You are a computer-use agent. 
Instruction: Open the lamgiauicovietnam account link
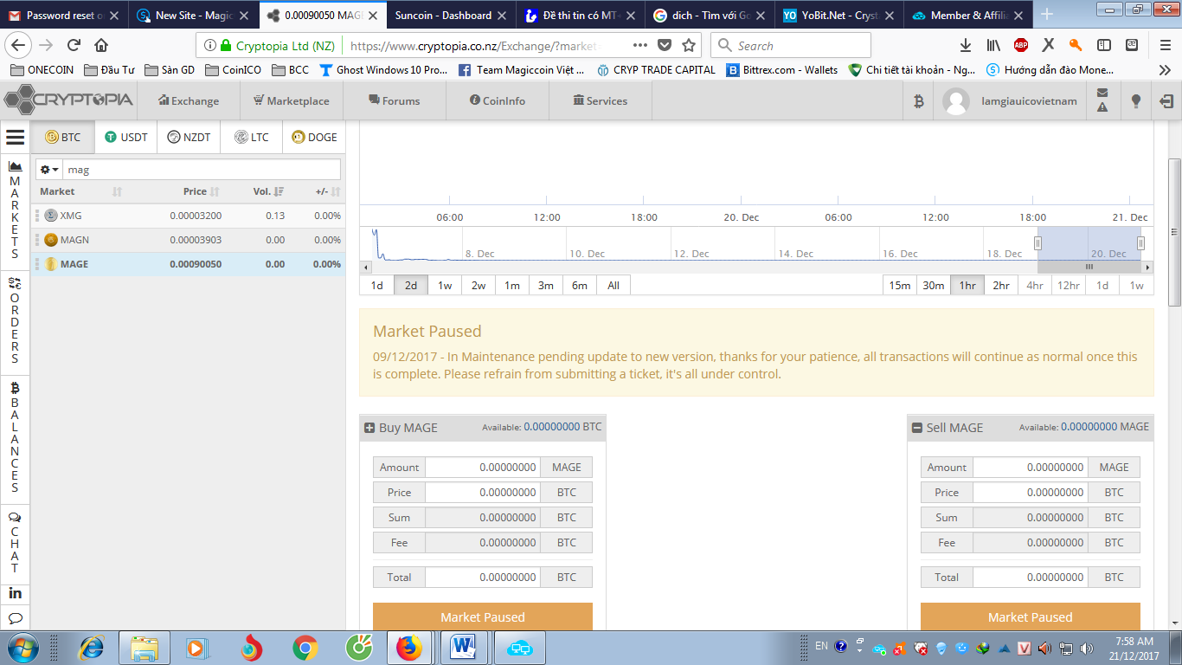point(1029,101)
